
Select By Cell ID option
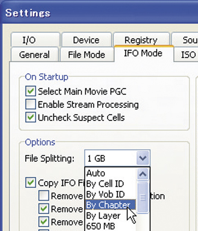[110, 184]
